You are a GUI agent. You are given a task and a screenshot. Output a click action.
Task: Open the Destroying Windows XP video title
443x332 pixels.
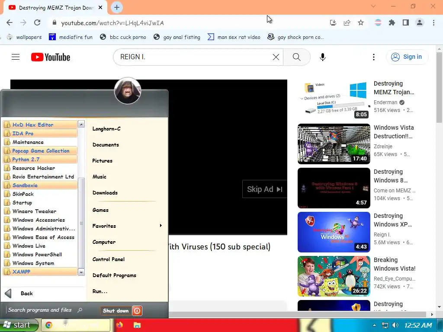(x=393, y=220)
